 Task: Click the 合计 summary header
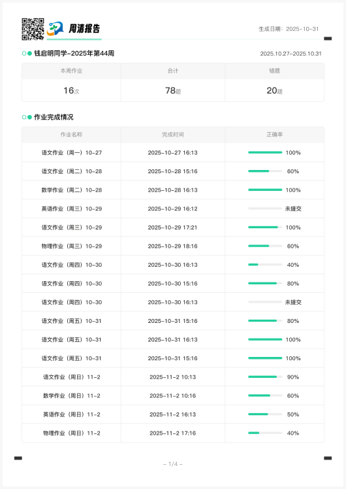click(173, 71)
